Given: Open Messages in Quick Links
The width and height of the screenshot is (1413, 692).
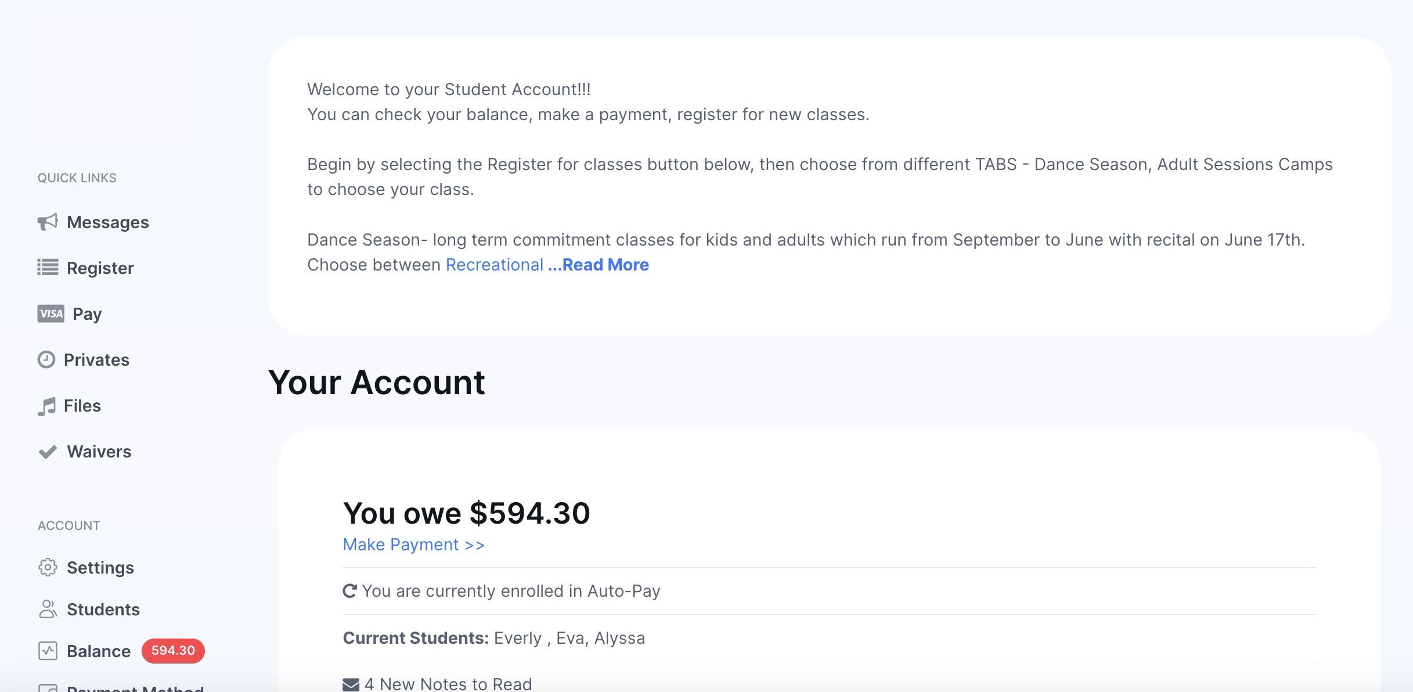Looking at the screenshot, I should tap(107, 222).
